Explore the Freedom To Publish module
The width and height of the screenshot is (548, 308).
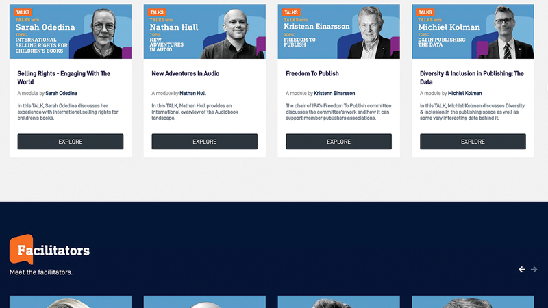point(338,142)
